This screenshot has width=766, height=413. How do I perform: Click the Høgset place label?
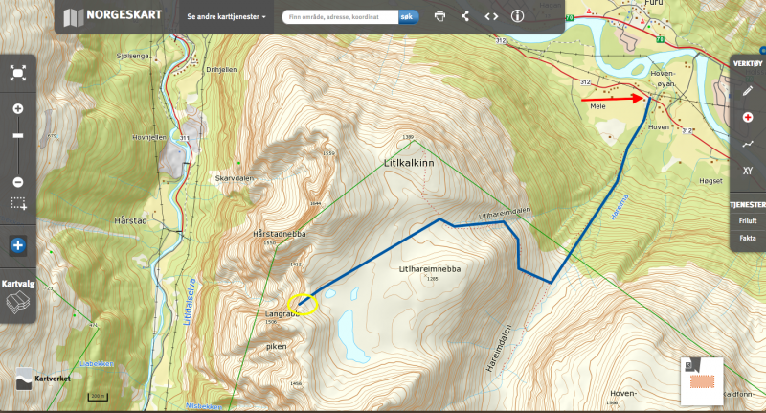click(x=710, y=181)
